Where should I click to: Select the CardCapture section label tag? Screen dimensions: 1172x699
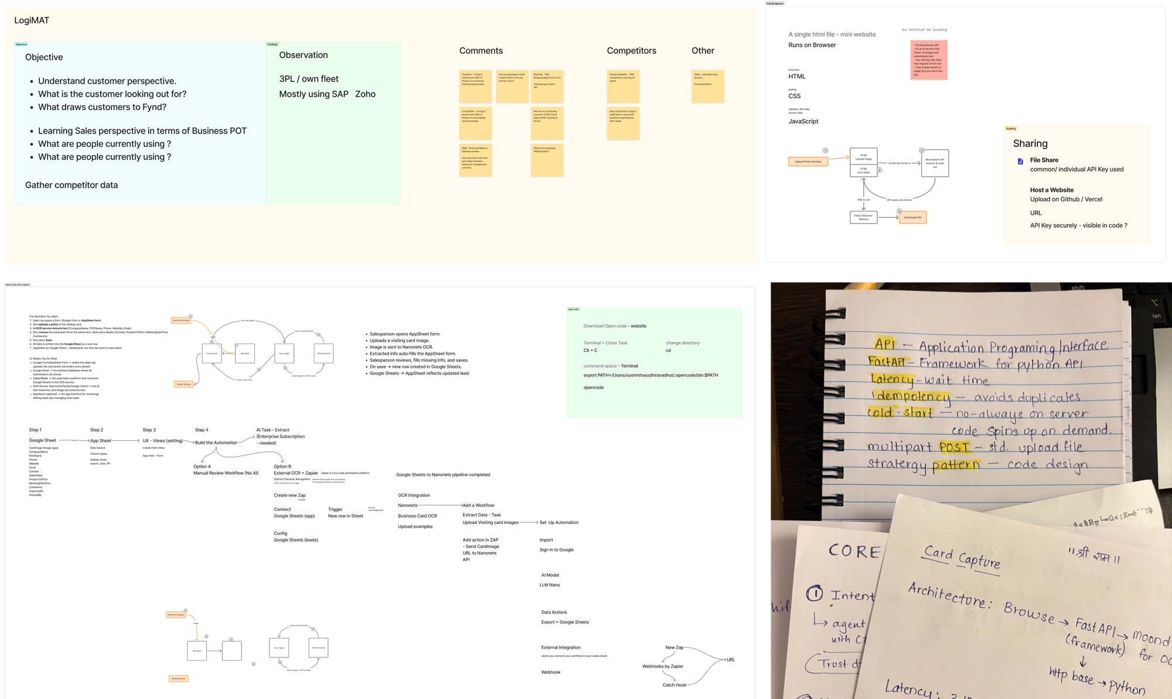tap(775, 4)
